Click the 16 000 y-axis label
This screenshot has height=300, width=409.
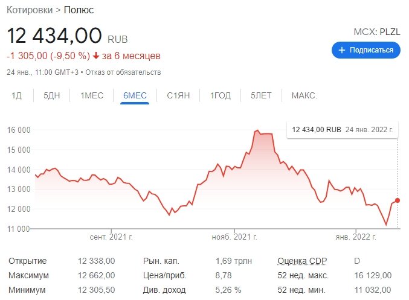pos(19,130)
